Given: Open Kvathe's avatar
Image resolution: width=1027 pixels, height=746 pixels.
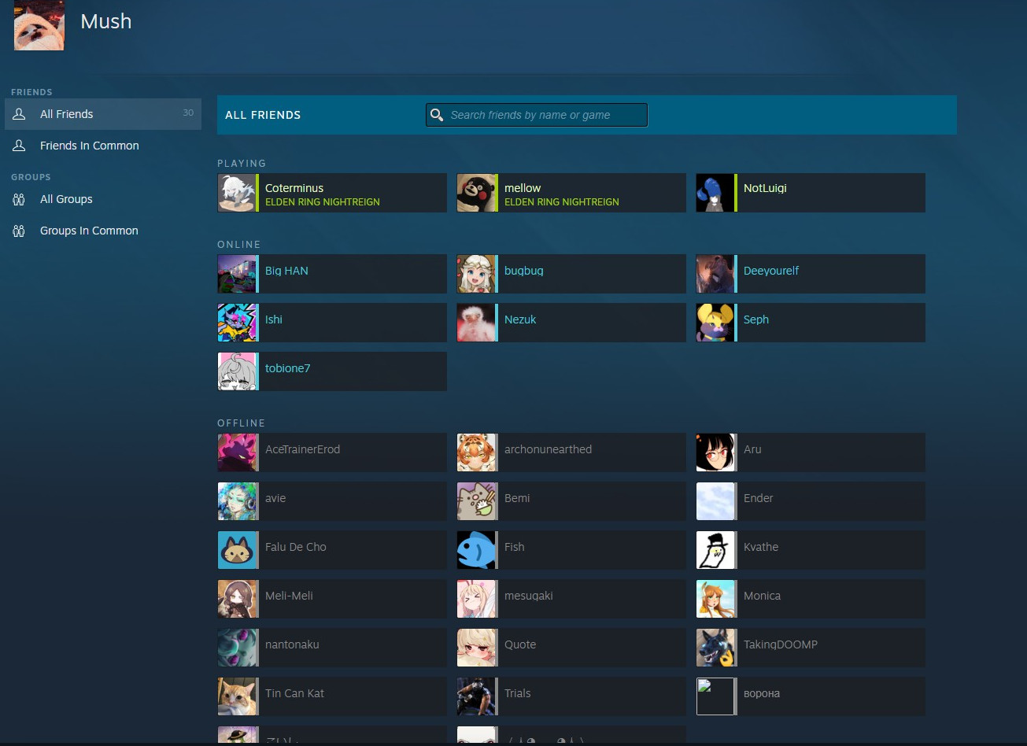Looking at the screenshot, I should click(715, 550).
